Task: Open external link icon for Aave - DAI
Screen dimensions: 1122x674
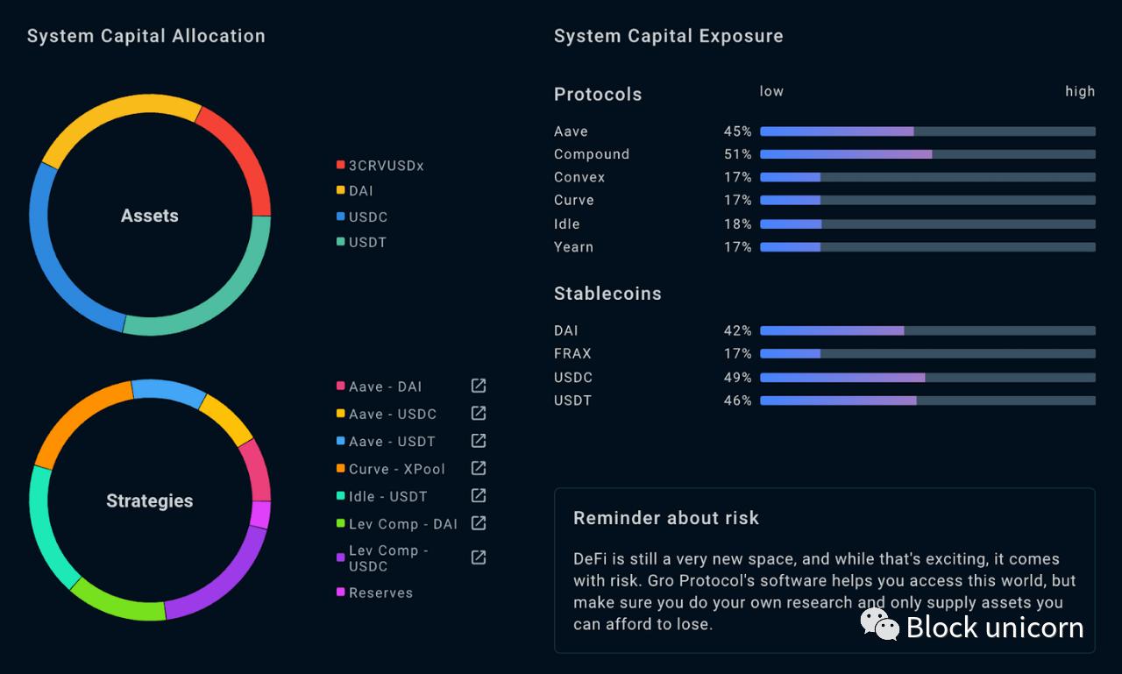Action: click(x=479, y=386)
